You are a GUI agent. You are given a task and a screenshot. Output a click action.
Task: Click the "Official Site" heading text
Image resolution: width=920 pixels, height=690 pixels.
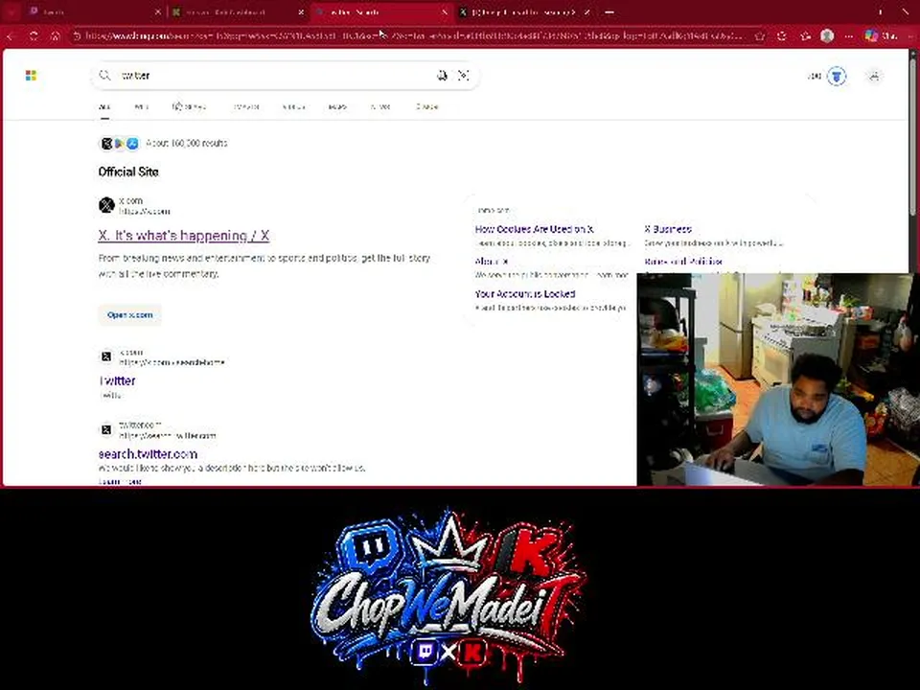point(128,172)
